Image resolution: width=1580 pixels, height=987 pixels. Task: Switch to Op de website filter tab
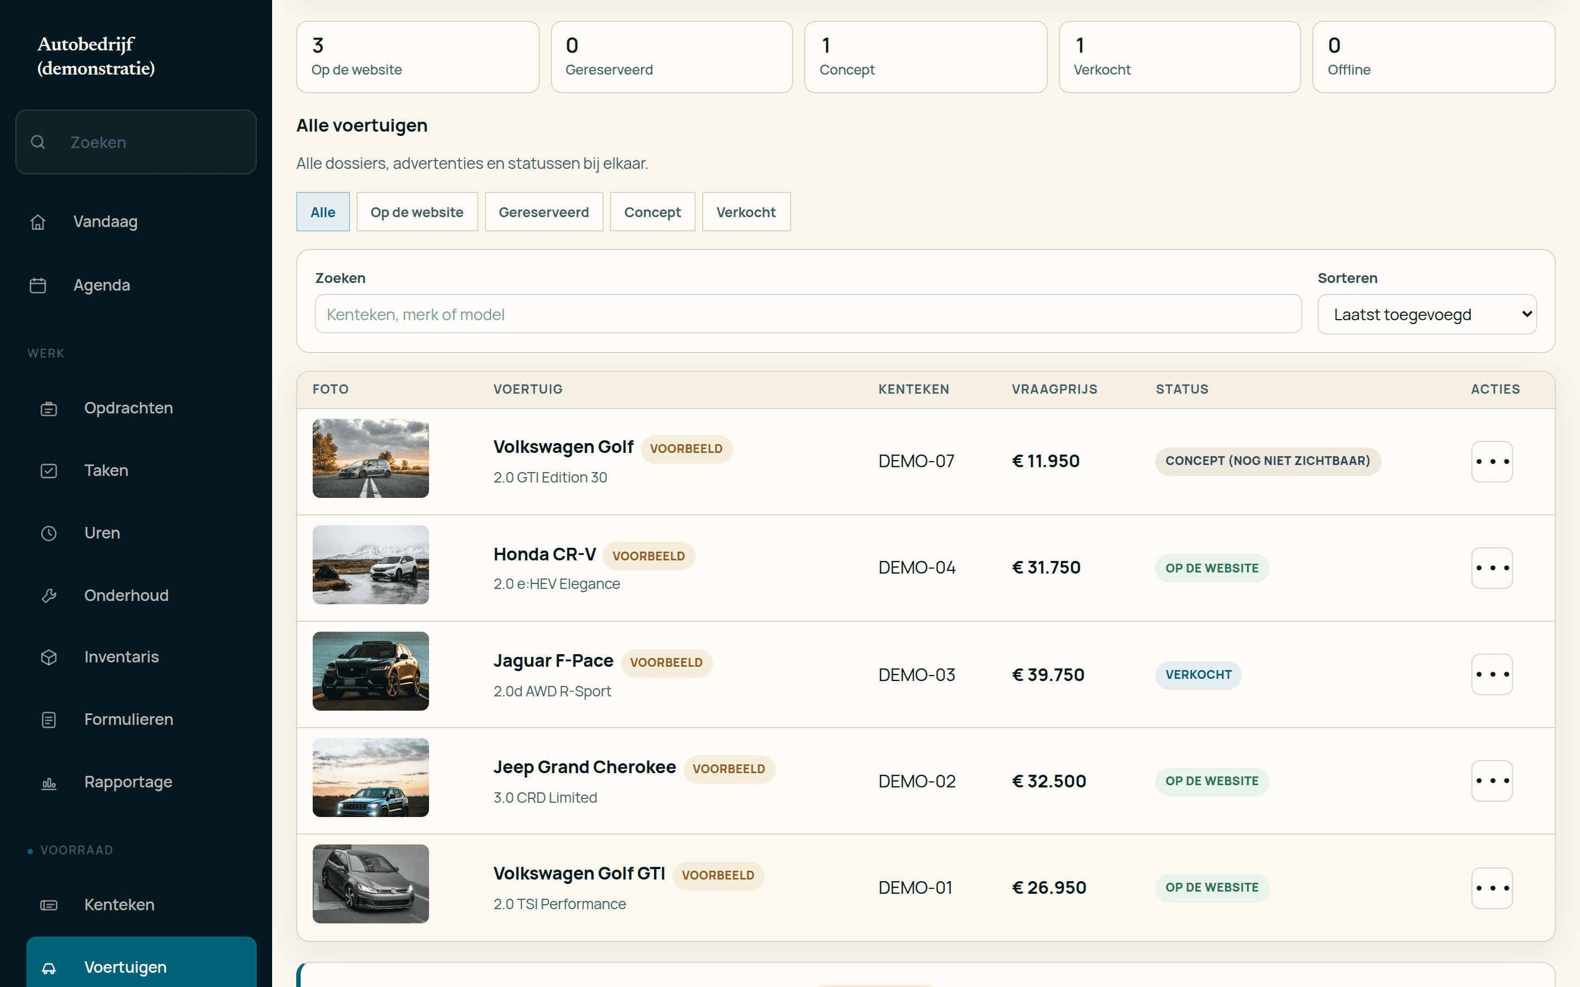coord(417,212)
